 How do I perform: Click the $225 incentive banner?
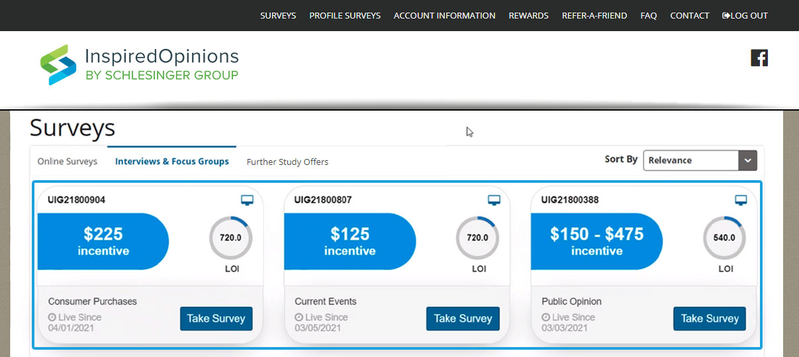click(103, 241)
